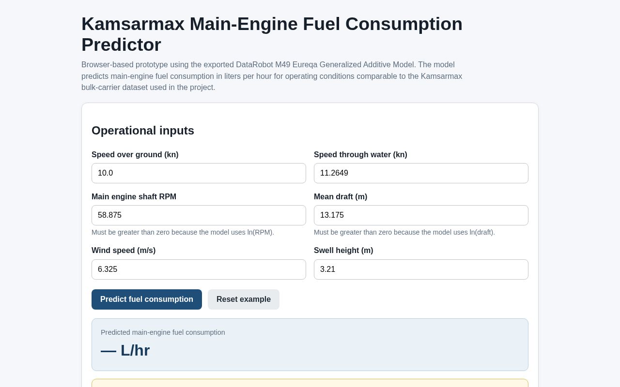Click the ln(RPM) hint text
The height and width of the screenshot is (387, 620).
pos(183,232)
